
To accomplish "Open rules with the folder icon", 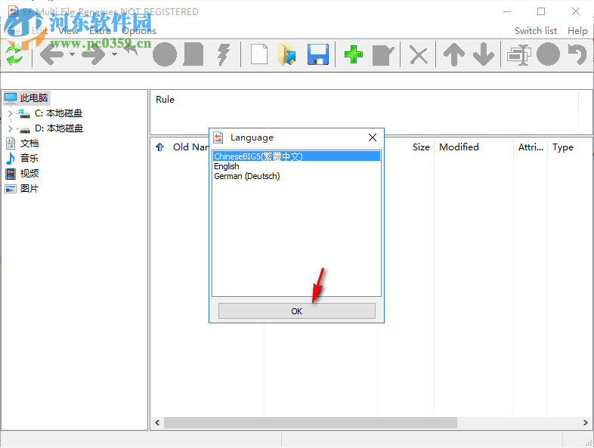I will tap(287, 54).
